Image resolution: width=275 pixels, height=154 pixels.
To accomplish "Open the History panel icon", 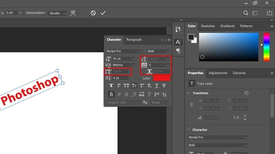I will 178,29.
